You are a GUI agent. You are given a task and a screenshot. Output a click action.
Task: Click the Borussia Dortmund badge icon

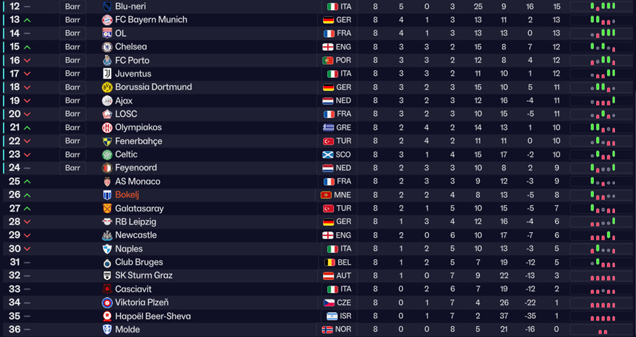[107, 87]
